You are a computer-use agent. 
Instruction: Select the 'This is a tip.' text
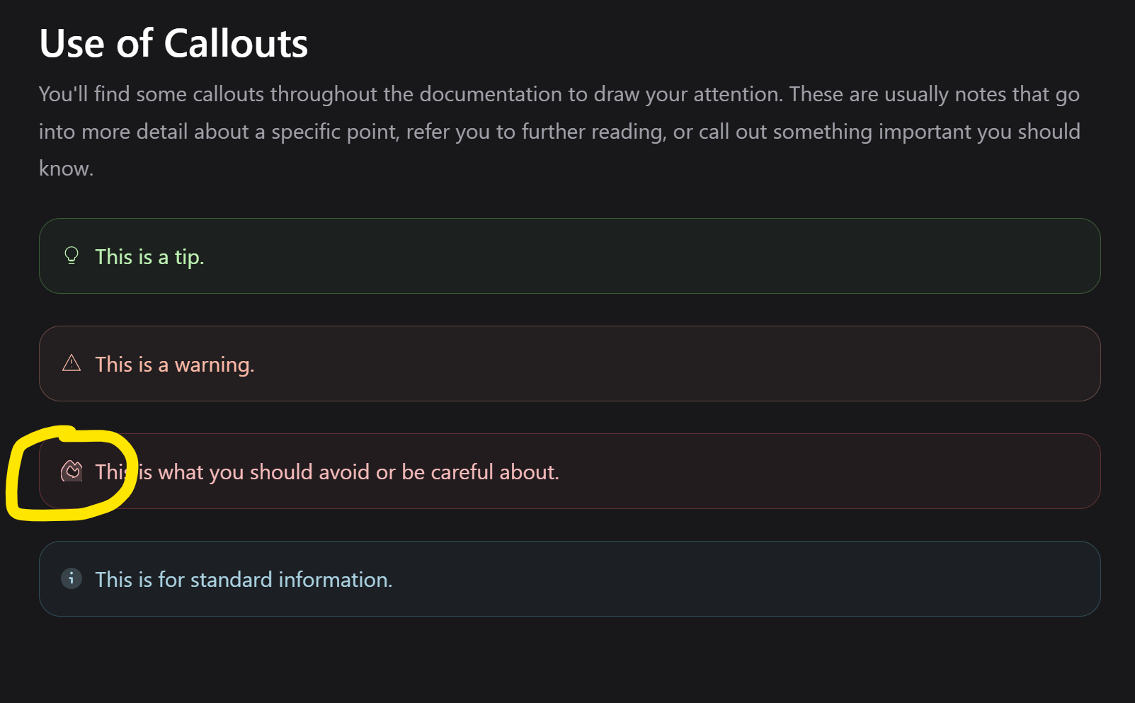point(149,257)
